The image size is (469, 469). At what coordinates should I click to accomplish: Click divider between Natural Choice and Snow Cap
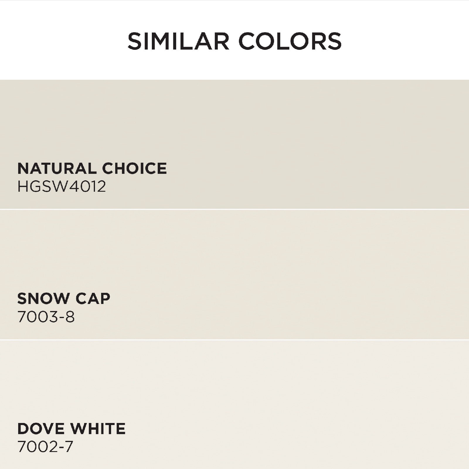tap(235, 209)
